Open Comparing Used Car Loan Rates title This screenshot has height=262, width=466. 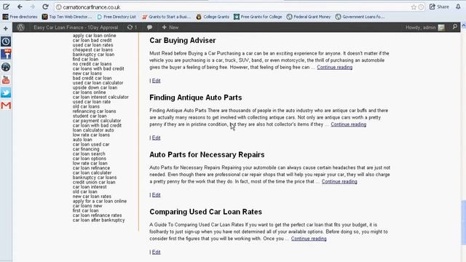[205, 212]
